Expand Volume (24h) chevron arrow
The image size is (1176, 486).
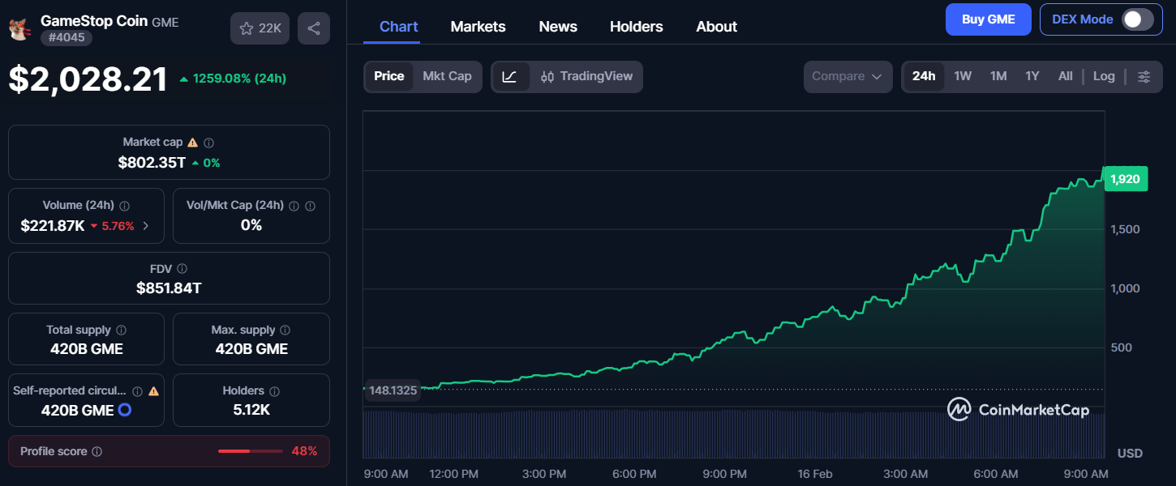click(x=146, y=226)
